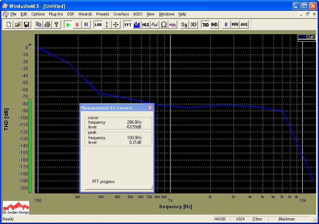Switch to MLS measurement mode

(145, 24)
